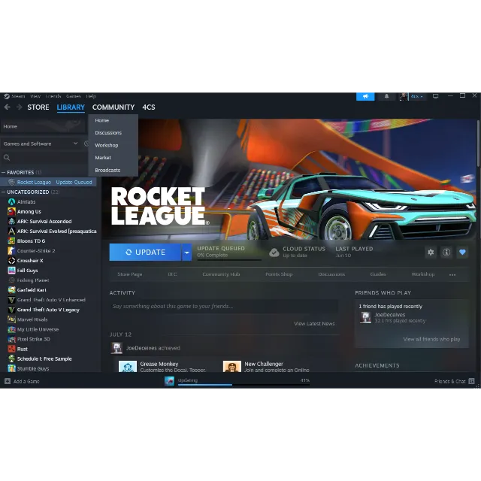Open the Help menu
Image resolution: width=481 pixels, height=481 pixels.
tap(91, 96)
